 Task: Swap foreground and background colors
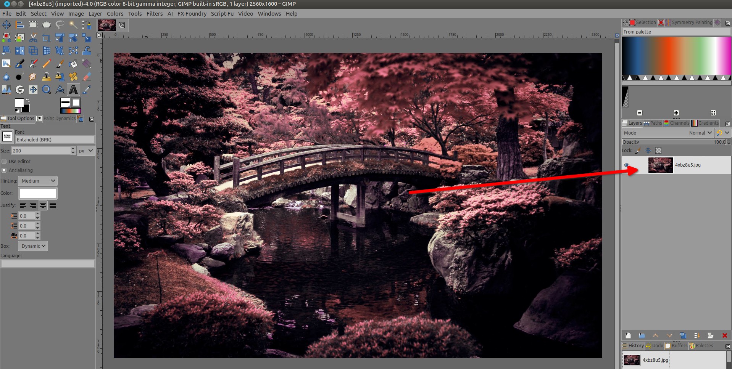(x=27, y=101)
